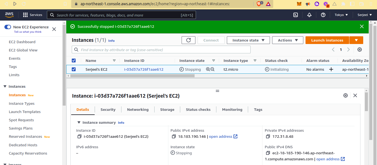Switch to Monitoring tab

click(232, 109)
